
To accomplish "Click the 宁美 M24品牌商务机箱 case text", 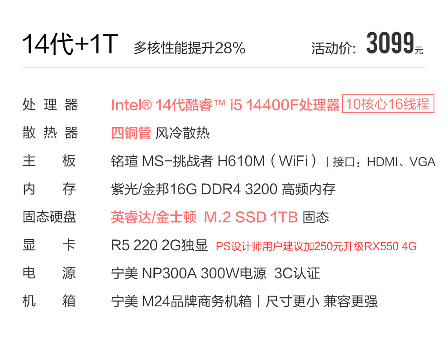I will pyautogui.click(x=181, y=301).
